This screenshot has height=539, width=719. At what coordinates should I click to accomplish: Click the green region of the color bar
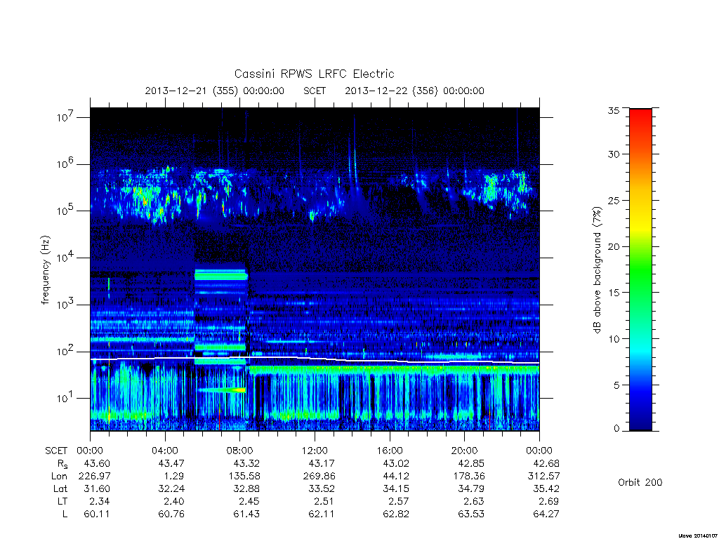coord(640,270)
